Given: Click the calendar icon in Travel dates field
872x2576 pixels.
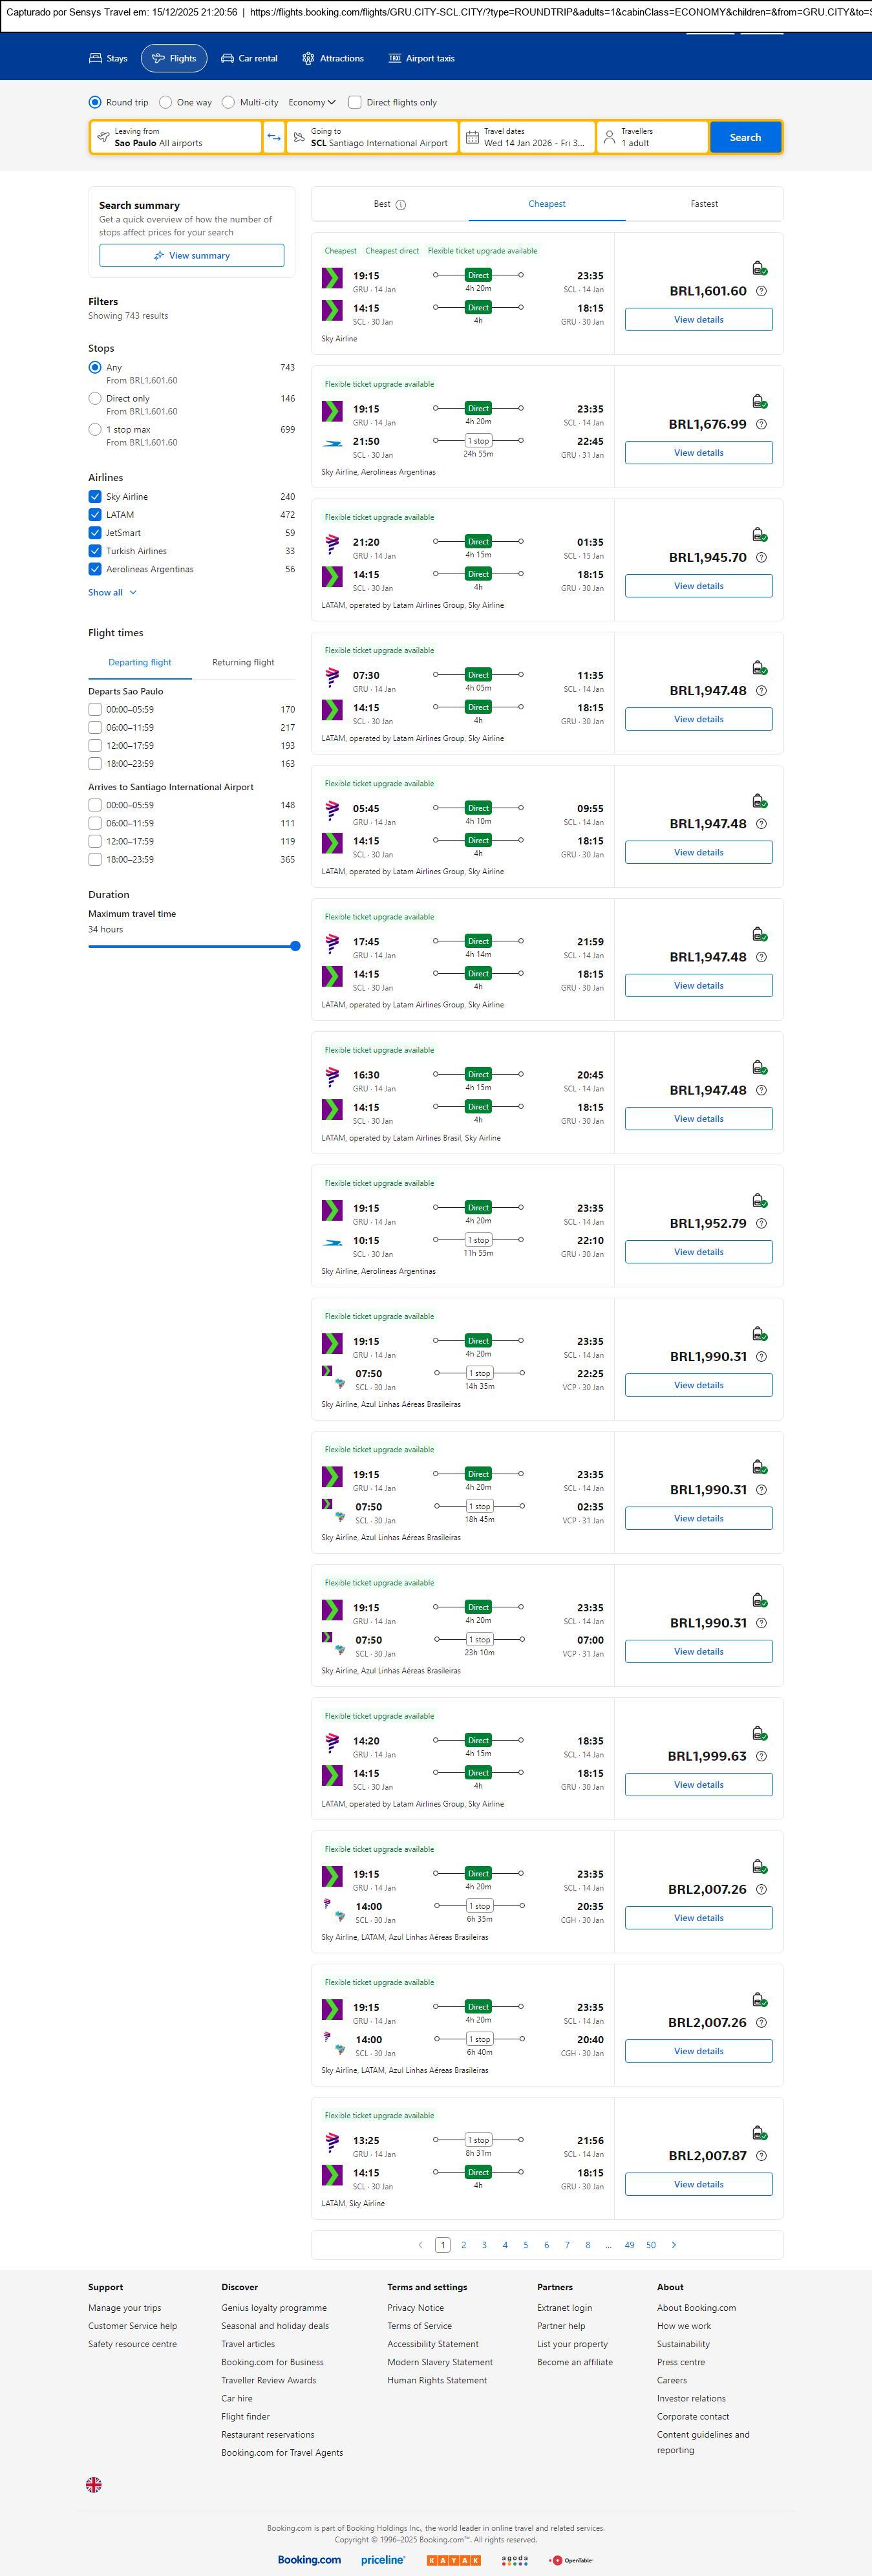Looking at the screenshot, I should [471, 137].
